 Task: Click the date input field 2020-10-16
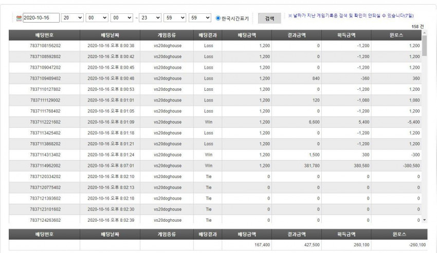coord(41,18)
